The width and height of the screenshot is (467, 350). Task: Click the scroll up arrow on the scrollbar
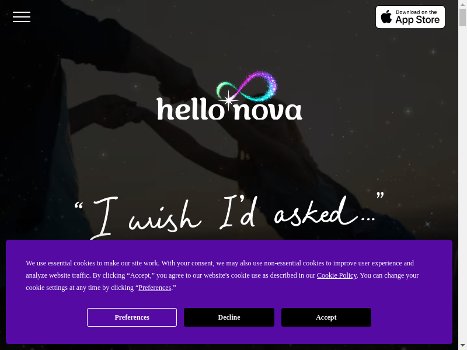[x=462, y=4]
